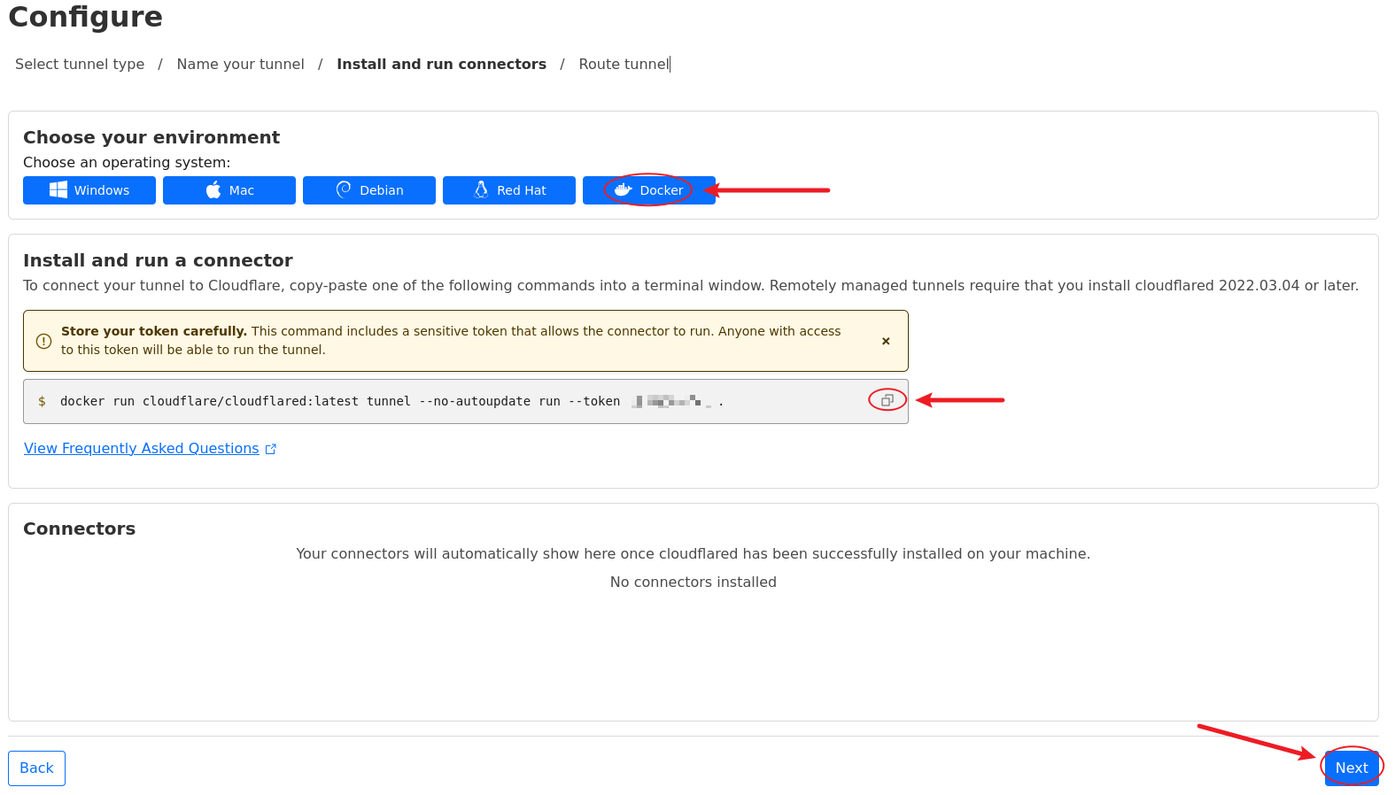Click the 'No connectors installed' message

pyautogui.click(x=693, y=583)
